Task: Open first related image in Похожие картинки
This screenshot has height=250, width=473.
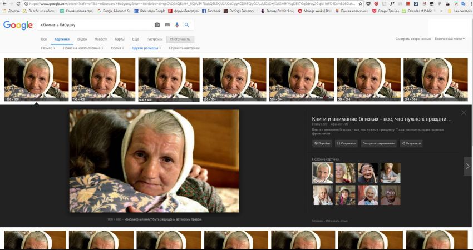Action: 323,173
